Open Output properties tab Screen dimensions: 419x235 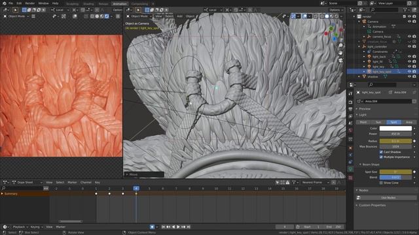pos(350,109)
